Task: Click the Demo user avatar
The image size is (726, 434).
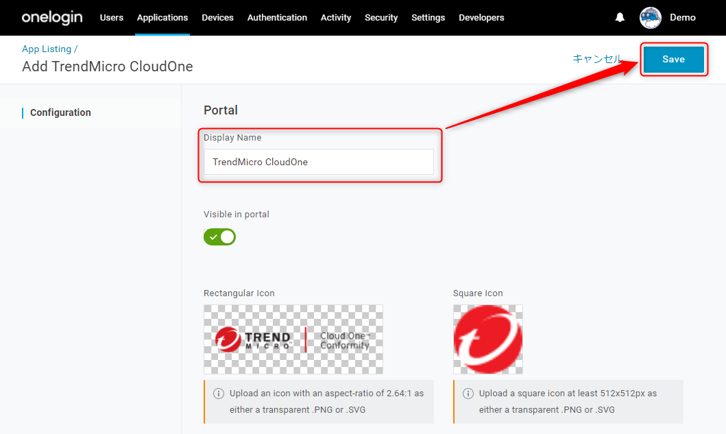Action: point(651,18)
